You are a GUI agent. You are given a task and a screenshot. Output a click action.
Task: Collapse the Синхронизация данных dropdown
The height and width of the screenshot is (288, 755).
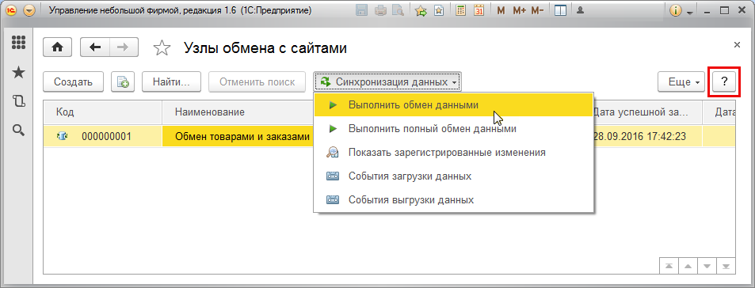(x=387, y=81)
